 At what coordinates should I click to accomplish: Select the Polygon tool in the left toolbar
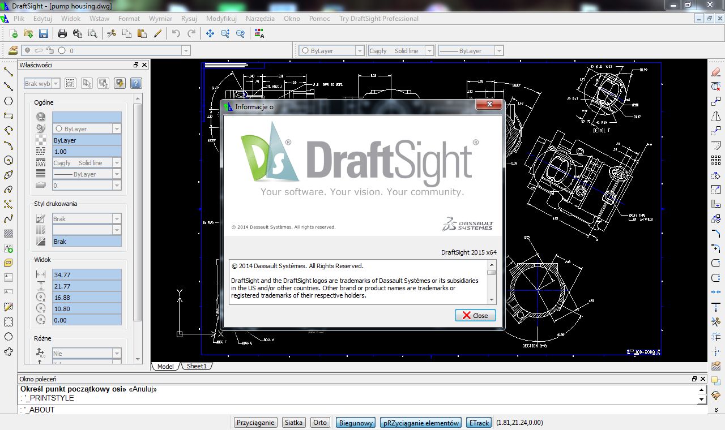coord(8,101)
